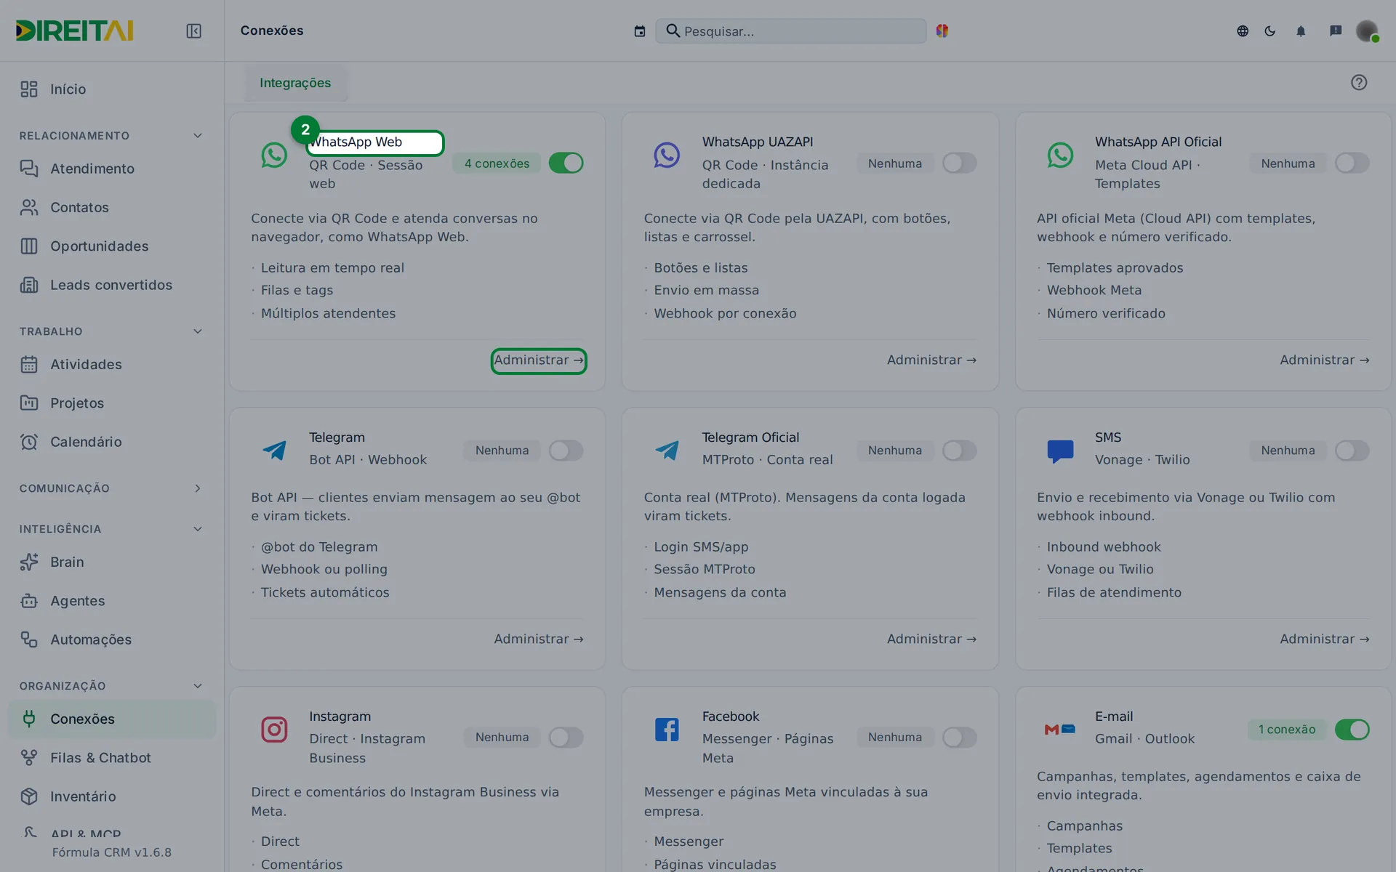Expand the COMUNICAÇÃO section

(198, 488)
